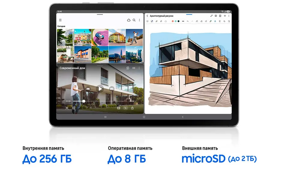Click the Сегодня section header
The height and width of the screenshot is (169, 288).
[61, 26]
